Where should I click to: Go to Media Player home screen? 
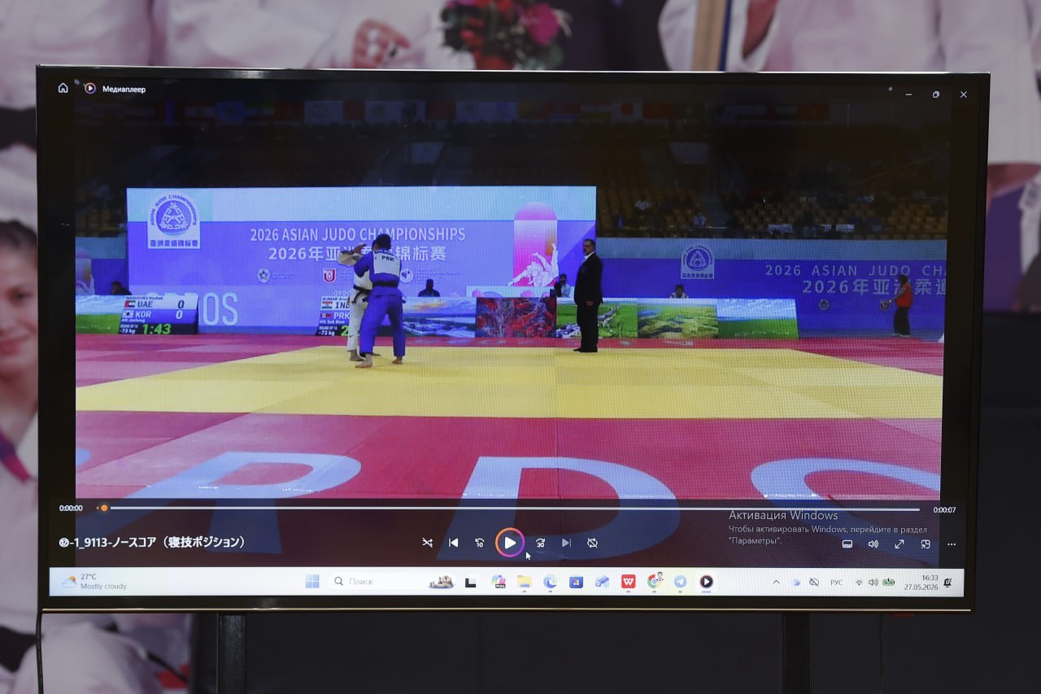(63, 88)
